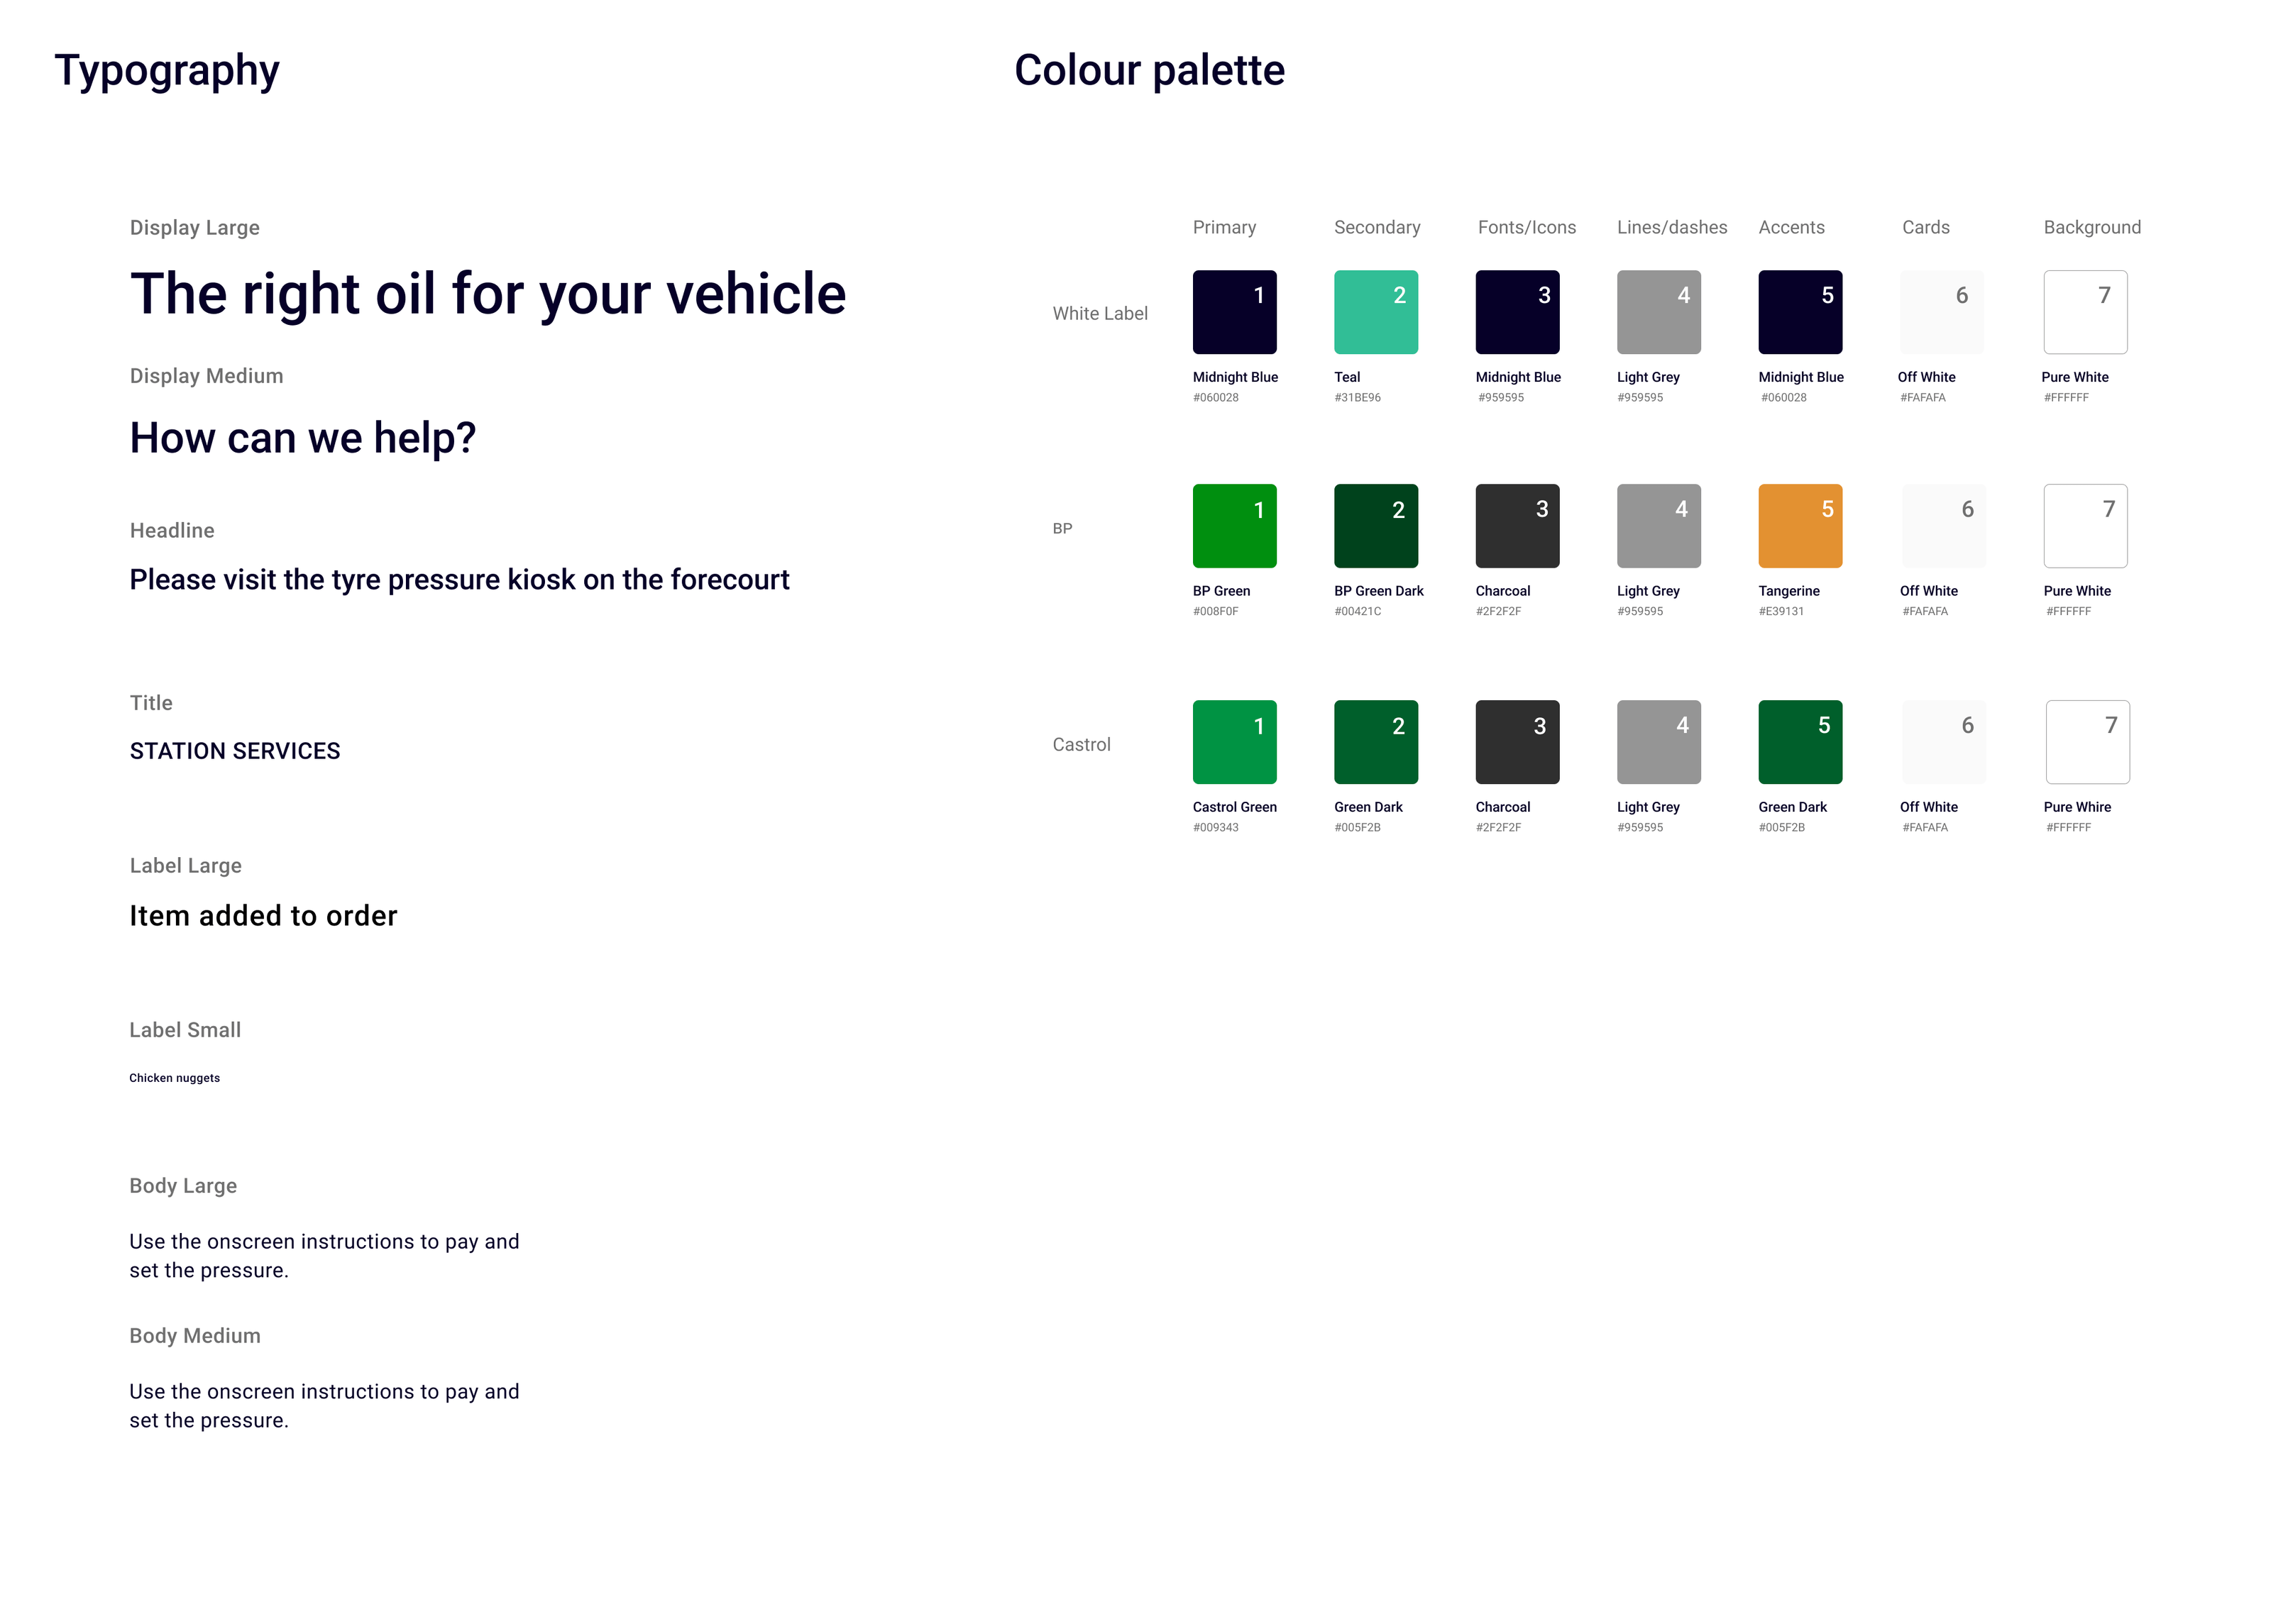
Task: Select the Castrol Green primary swatch
Action: [x=1234, y=742]
